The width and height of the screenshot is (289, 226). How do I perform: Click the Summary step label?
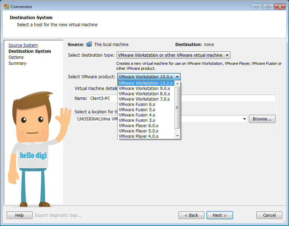click(17, 63)
